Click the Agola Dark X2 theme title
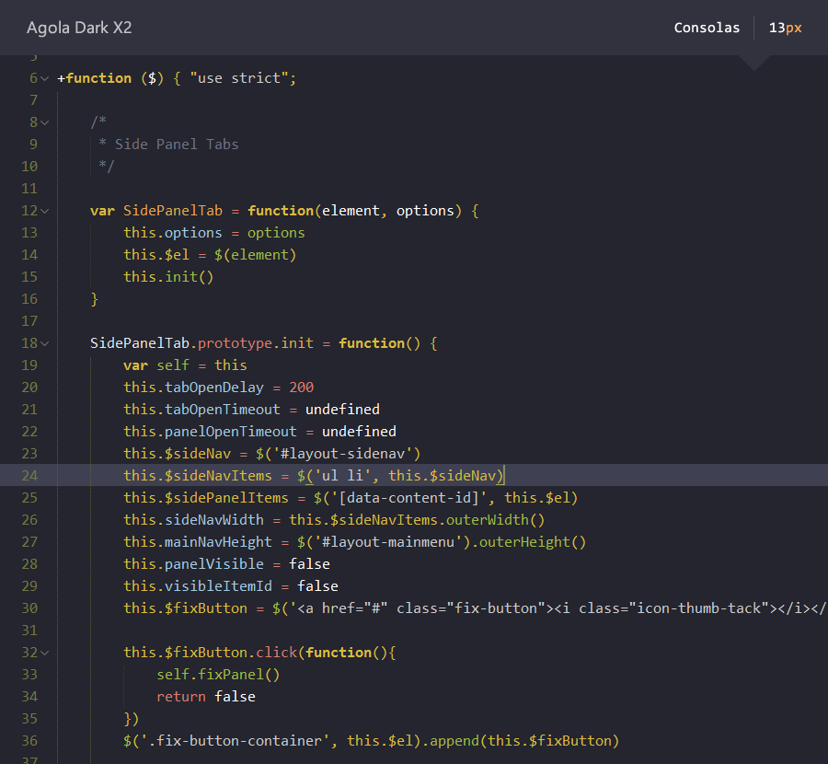828x764 pixels. (x=79, y=28)
